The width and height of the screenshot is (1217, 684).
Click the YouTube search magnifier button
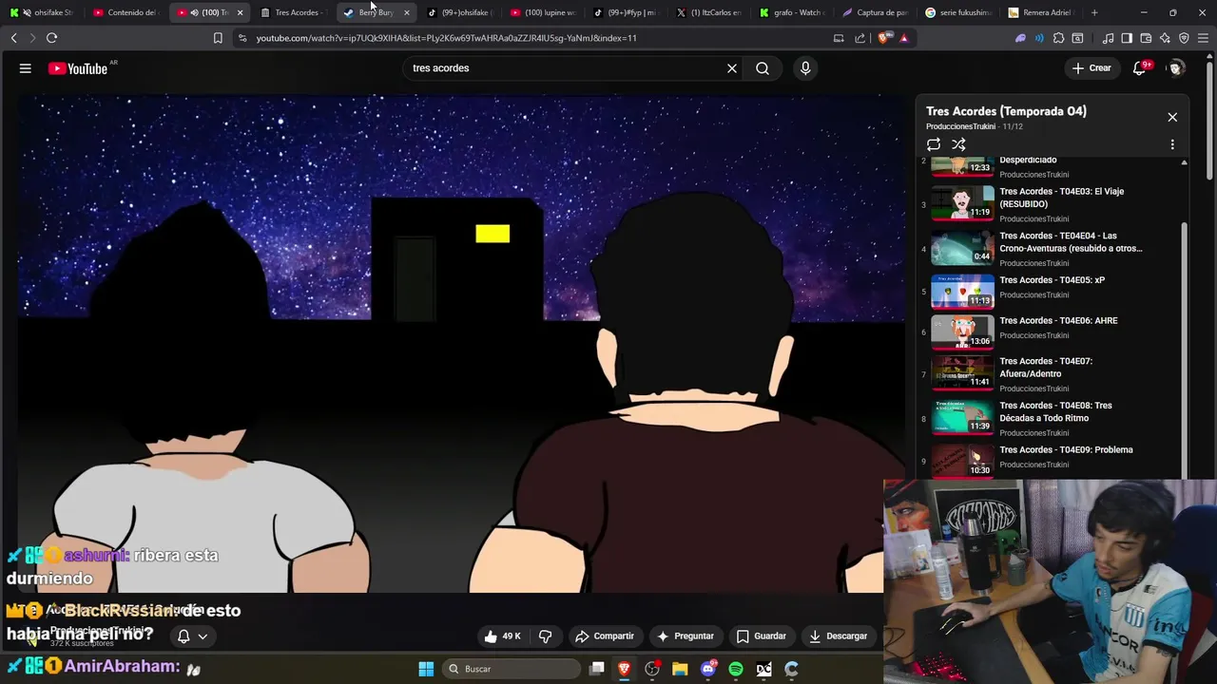pyautogui.click(x=763, y=68)
